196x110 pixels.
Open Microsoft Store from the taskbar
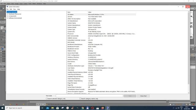pos(58,108)
